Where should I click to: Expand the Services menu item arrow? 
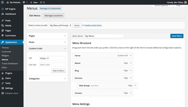coord(131,78)
